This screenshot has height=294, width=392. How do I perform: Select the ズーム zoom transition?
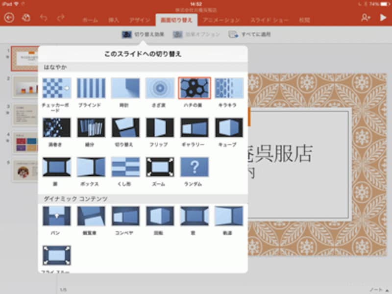coord(160,167)
